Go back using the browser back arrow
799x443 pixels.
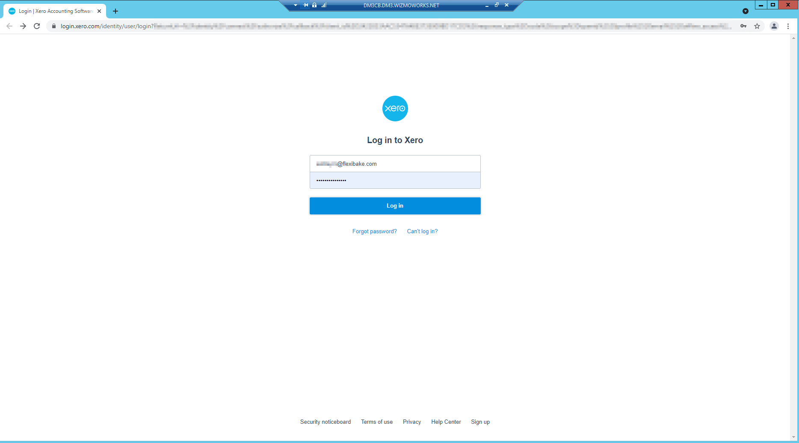(x=9, y=26)
